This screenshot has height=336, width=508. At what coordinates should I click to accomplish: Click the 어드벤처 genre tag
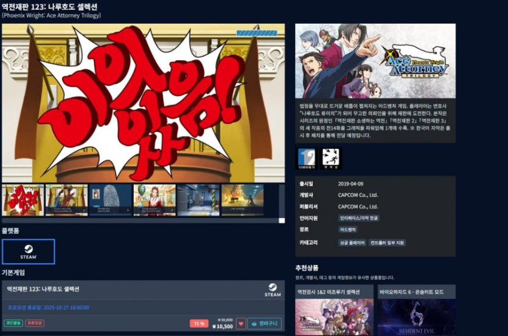pyautogui.click(x=349, y=230)
